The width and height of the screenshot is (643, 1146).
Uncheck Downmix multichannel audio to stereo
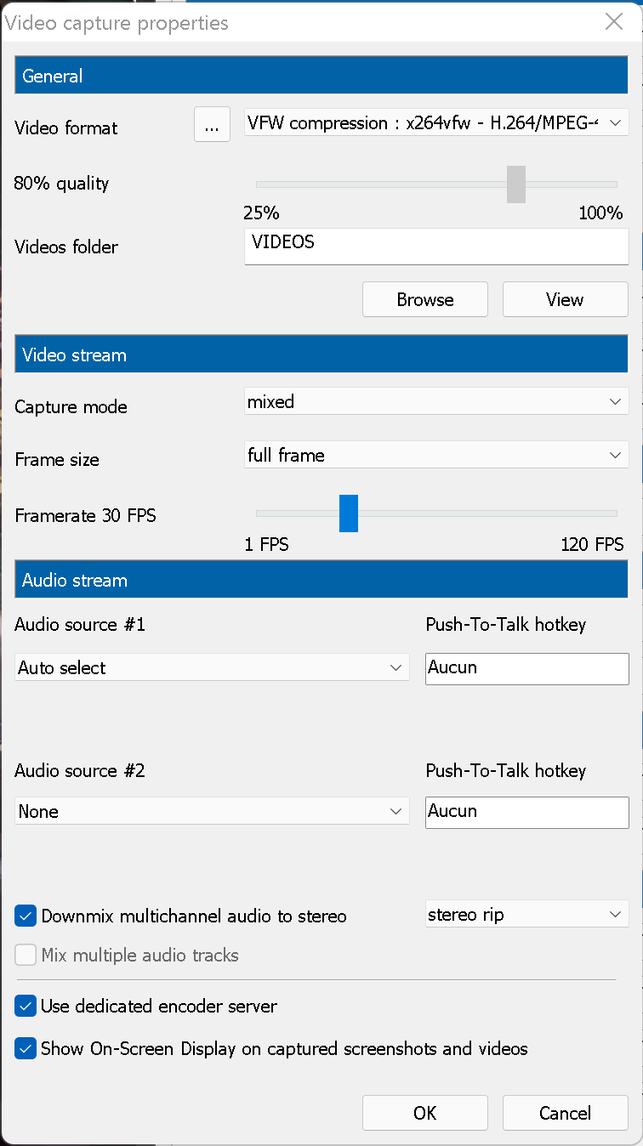click(26, 916)
